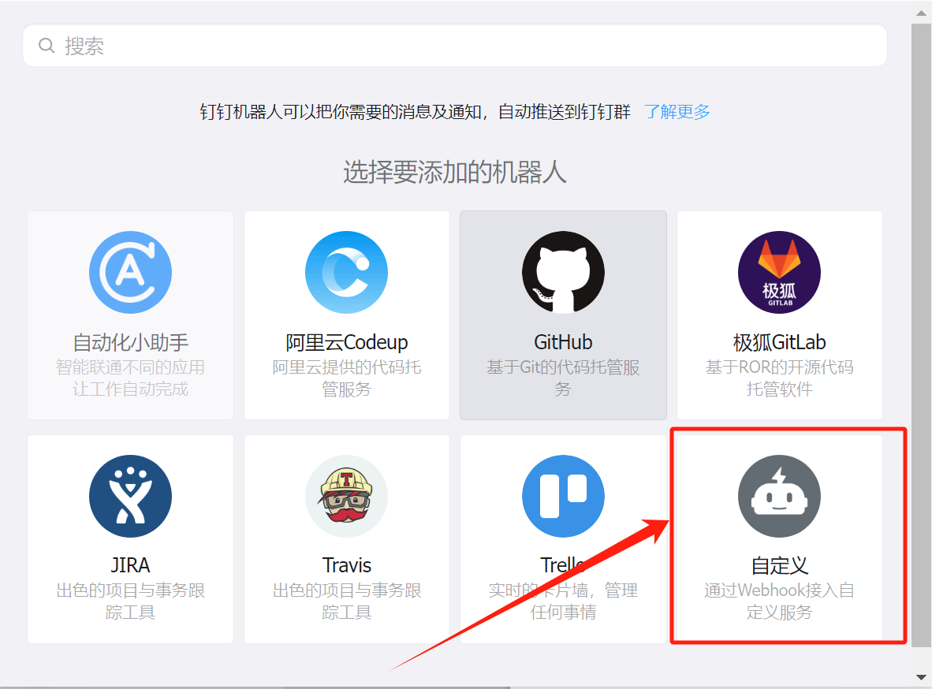The width and height of the screenshot is (932, 689).
Task: Click the scrollbar up arrow
Action: (x=921, y=12)
